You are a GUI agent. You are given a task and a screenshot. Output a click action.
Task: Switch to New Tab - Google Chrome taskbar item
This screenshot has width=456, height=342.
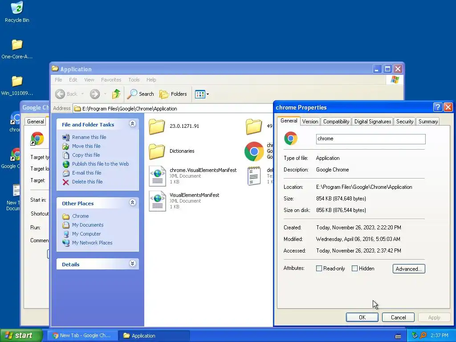click(82, 336)
